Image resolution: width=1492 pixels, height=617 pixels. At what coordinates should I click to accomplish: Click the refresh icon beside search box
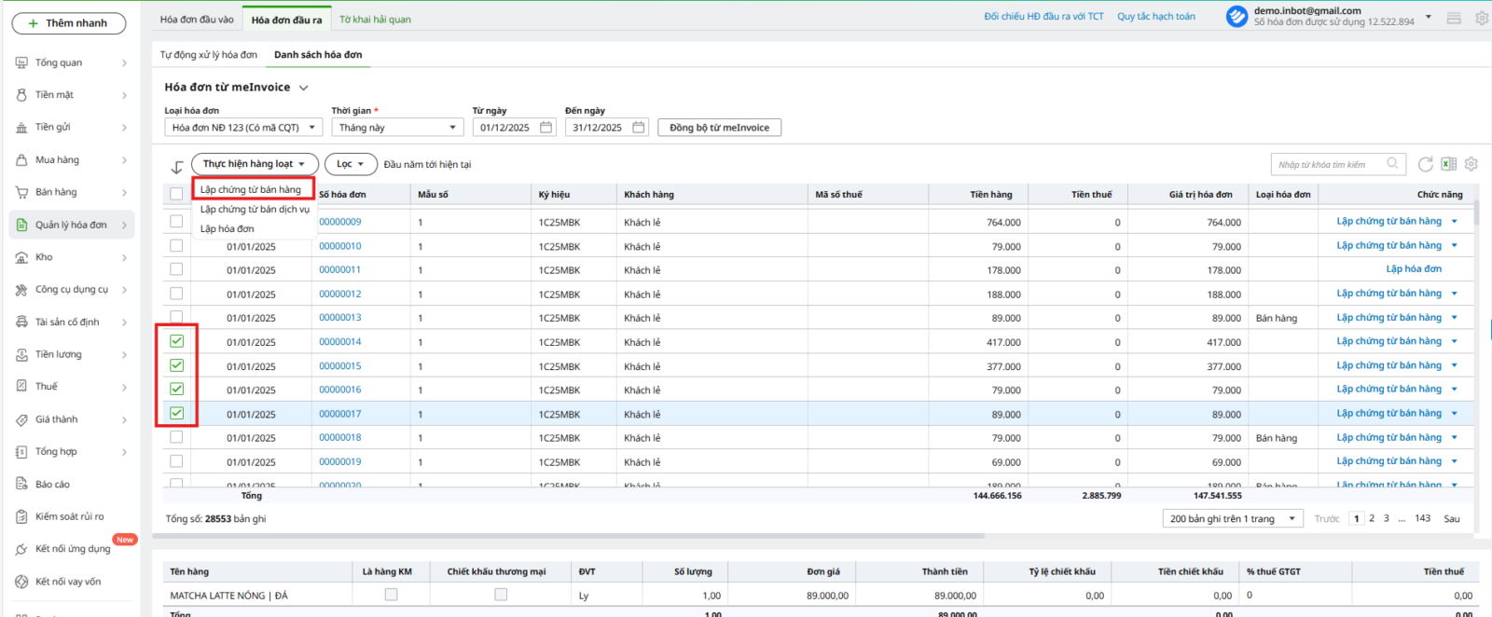[x=1425, y=164]
